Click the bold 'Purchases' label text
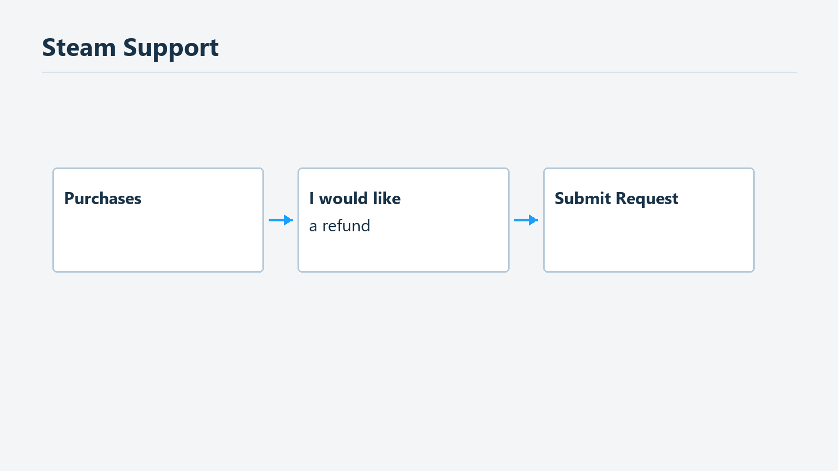This screenshot has width=838, height=471. tap(103, 198)
